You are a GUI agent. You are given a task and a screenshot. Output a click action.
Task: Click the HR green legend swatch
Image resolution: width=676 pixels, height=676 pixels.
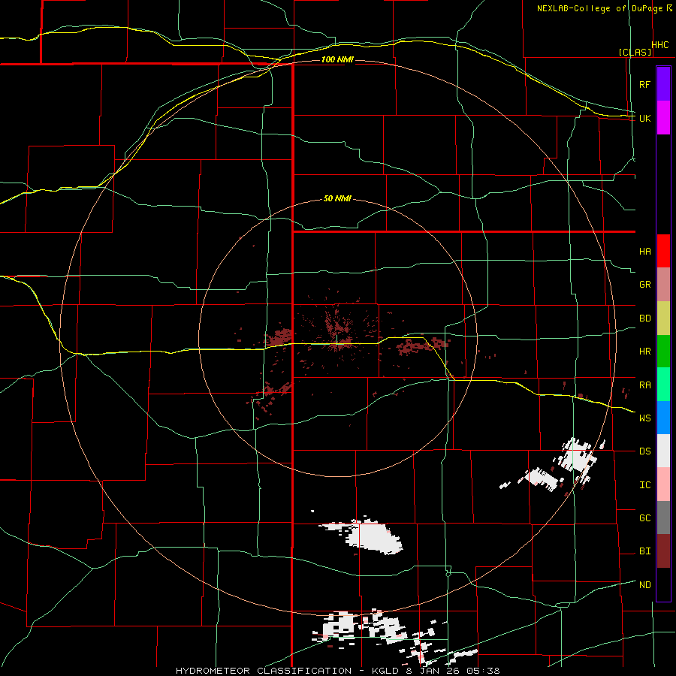coord(663,352)
